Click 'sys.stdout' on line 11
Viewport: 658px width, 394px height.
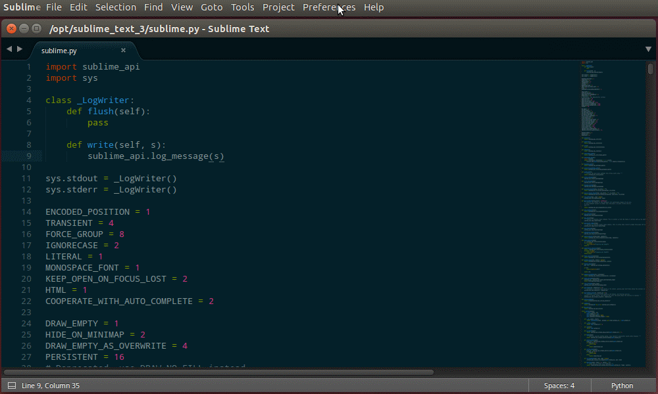pyautogui.click(x=72, y=179)
